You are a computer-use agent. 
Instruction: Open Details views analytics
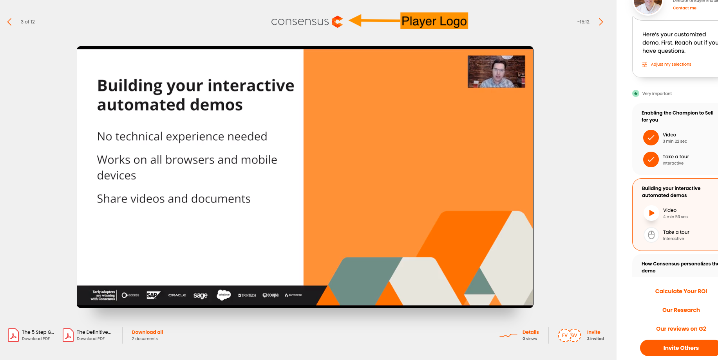coord(530,335)
